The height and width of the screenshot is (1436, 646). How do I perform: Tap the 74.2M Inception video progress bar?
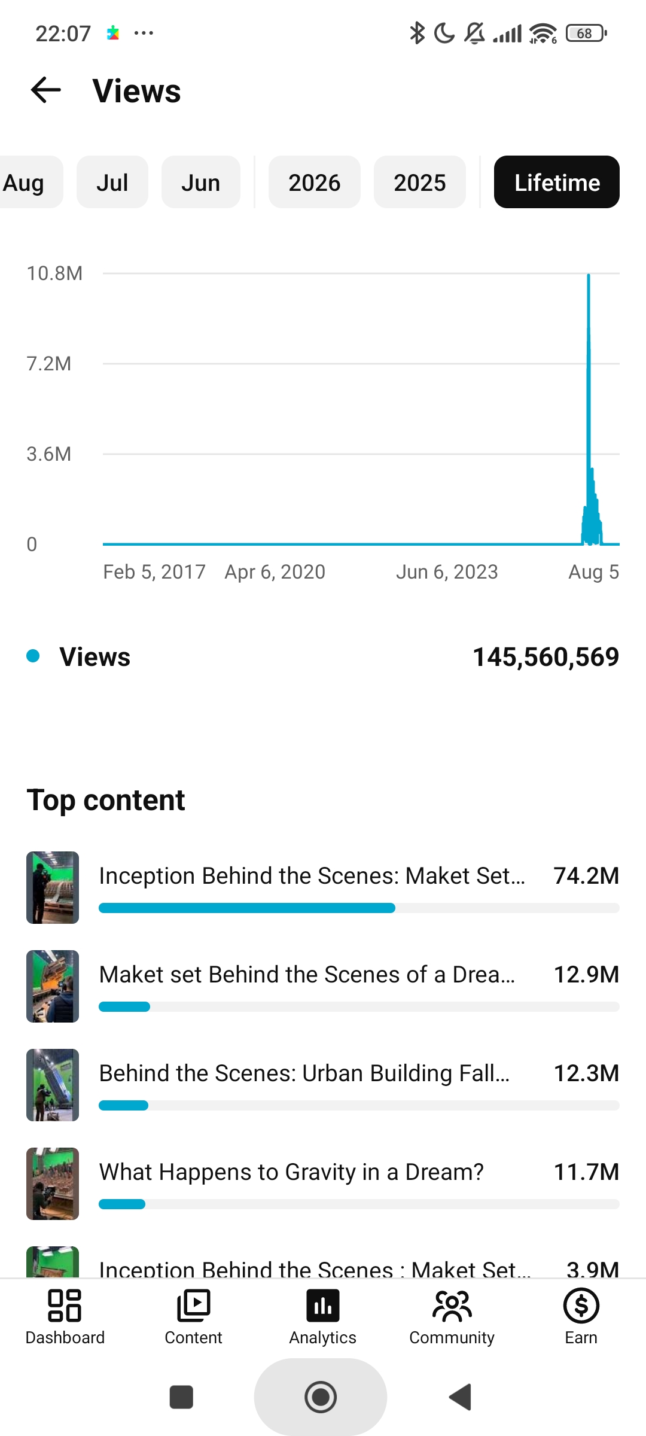pyautogui.click(x=359, y=908)
